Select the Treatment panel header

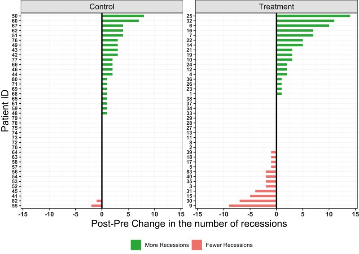coord(276,7)
